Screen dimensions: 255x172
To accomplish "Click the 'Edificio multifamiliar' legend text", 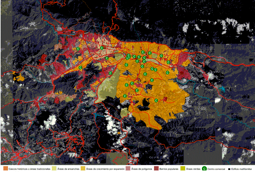I will tap(241, 169).
